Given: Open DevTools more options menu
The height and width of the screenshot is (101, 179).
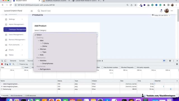Looking at the screenshot, I should pos(173,61).
